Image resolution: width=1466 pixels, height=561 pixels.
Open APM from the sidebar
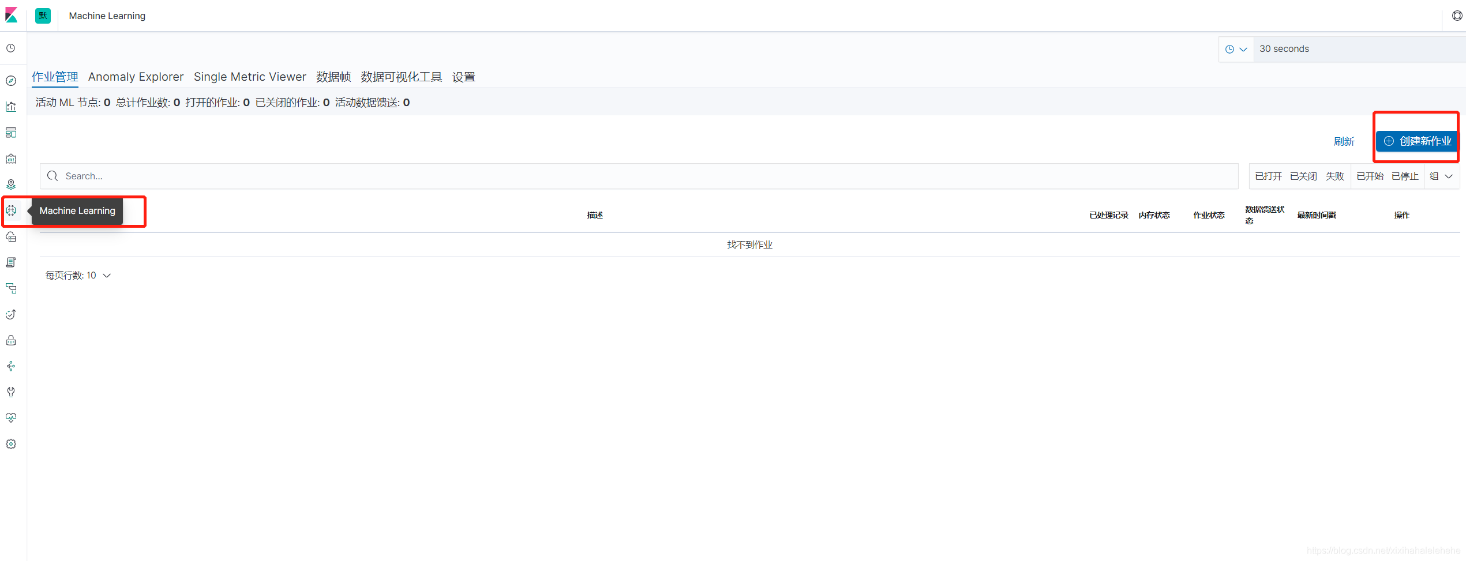click(x=11, y=288)
